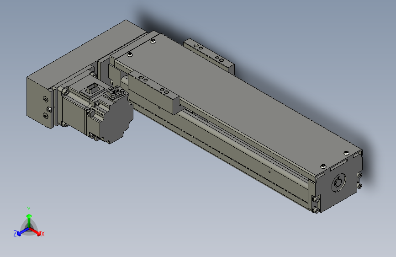The image size is (396, 257).
Task: Select the circular bore on the end cap
Action: tap(338, 182)
